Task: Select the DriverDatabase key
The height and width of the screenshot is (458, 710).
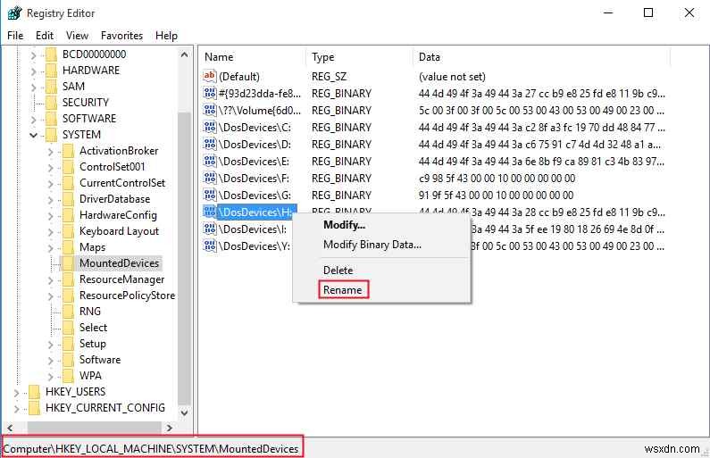Action: click(x=114, y=199)
